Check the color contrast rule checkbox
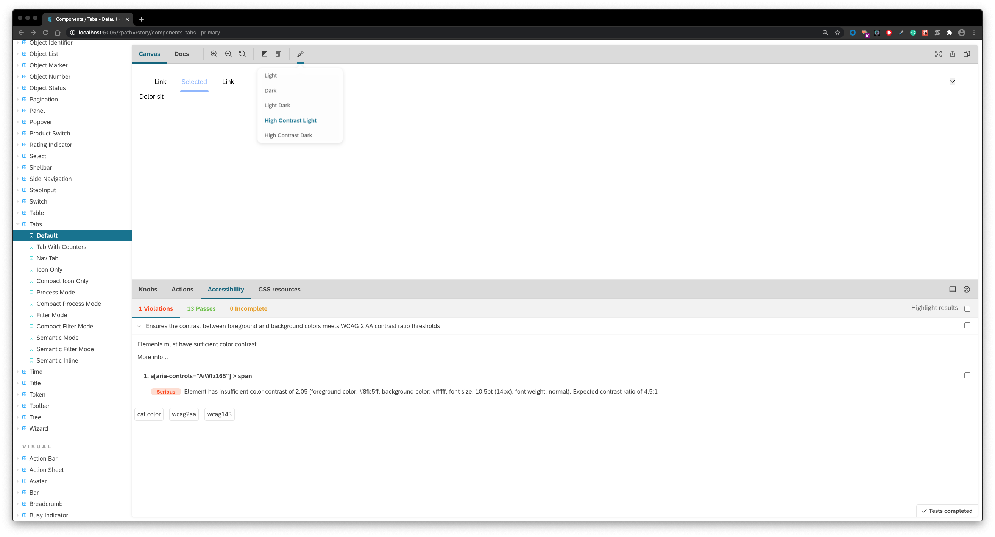The image size is (995, 537). click(x=967, y=325)
